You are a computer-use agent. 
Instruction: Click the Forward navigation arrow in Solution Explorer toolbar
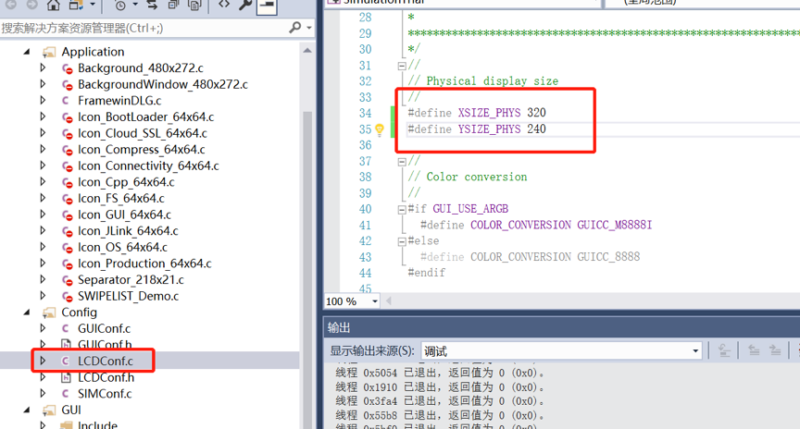pyautogui.click(x=32, y=5)
